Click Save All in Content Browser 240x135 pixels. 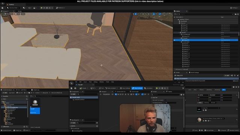coord(19,93)
